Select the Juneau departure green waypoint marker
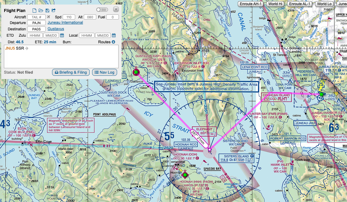Screen dimensions: 347x202 [321, 94]
